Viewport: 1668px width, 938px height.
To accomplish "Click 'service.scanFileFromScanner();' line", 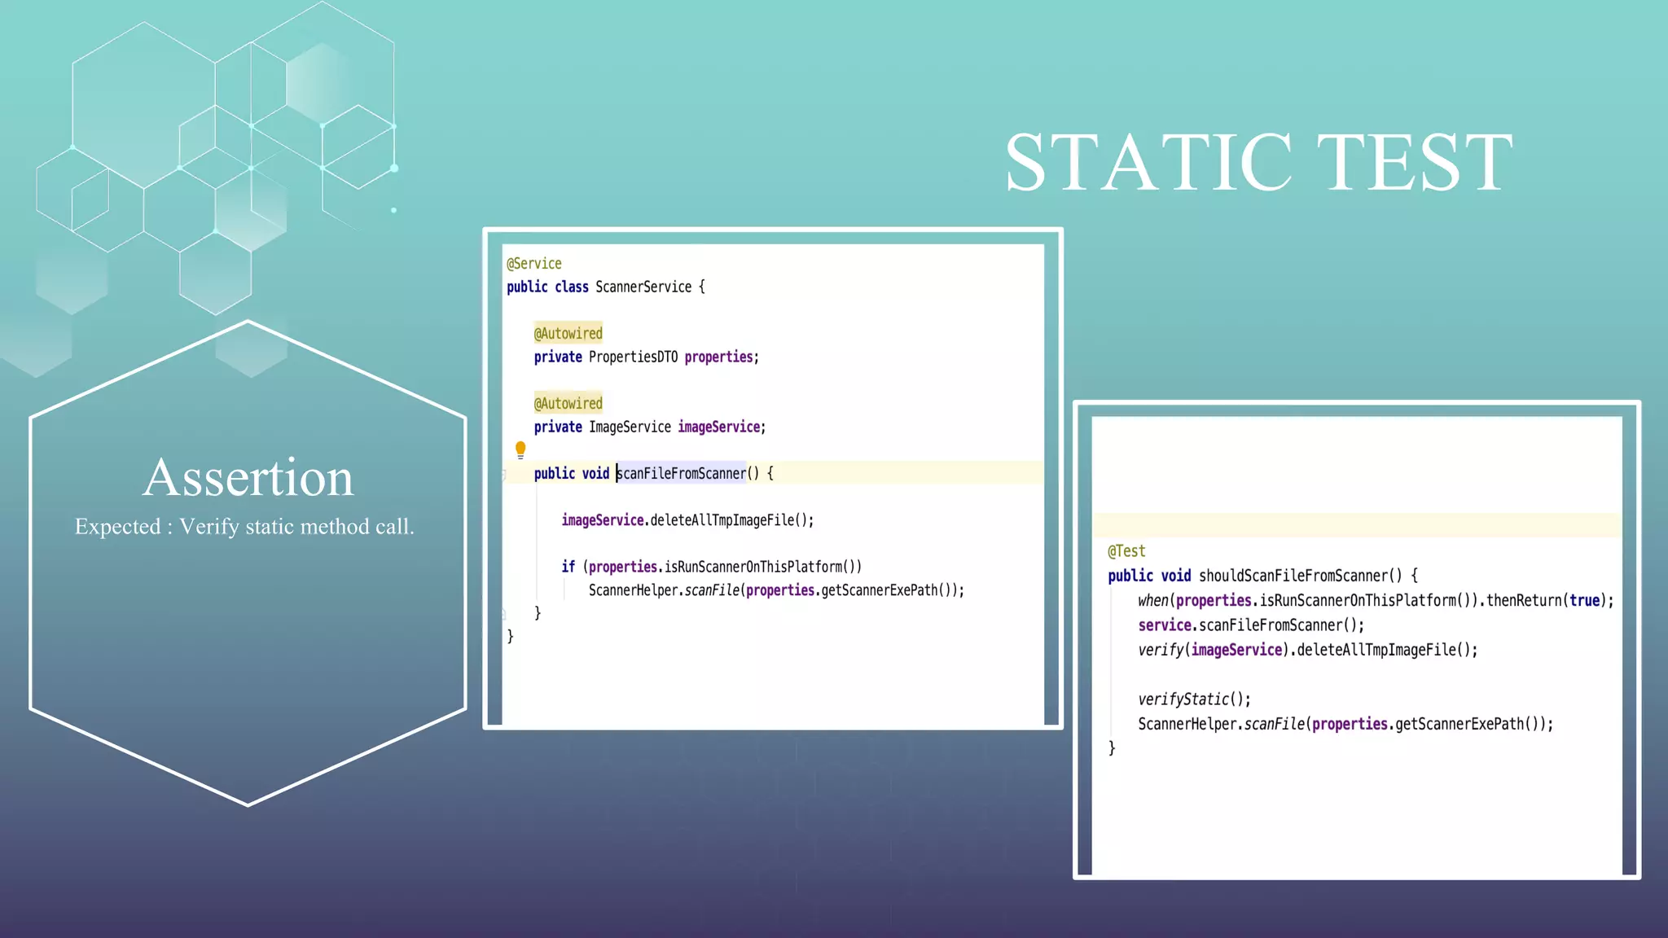I will [1251, 625].
